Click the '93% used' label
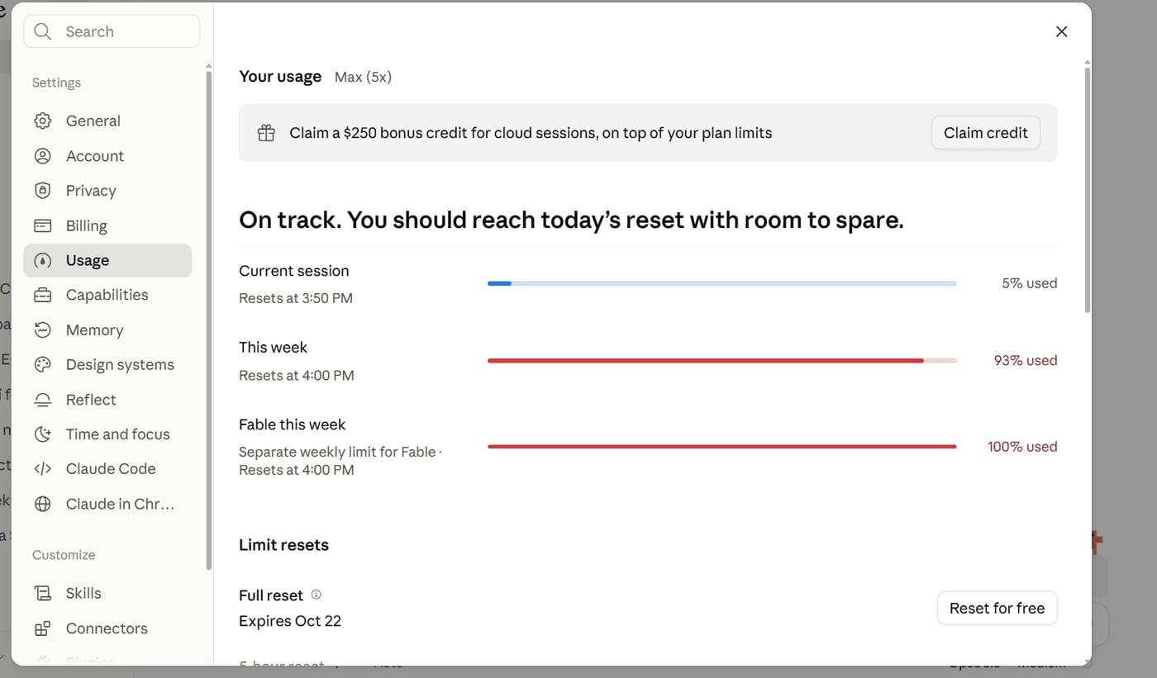1157x678 pixels. (x=1025, y=361)
